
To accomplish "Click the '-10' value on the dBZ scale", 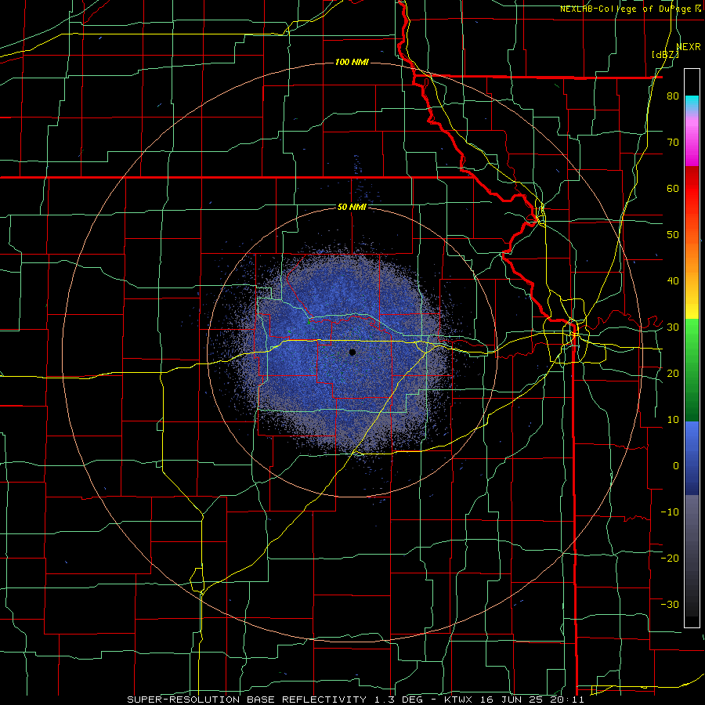I will 670,512.
